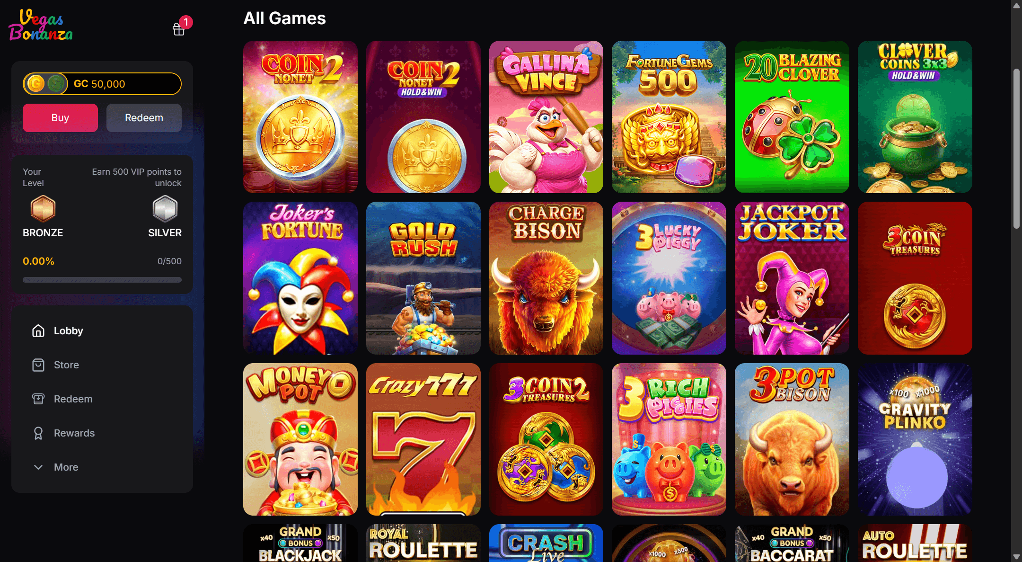Click the grey Redeem button
The image size is (1022, 562).
point(144,117)
